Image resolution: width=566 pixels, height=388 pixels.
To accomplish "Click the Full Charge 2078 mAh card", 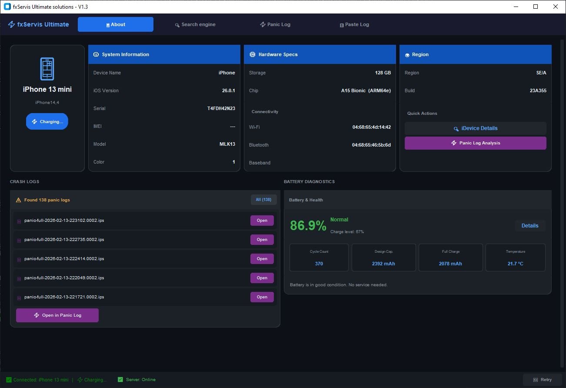I will pos(450,258).
